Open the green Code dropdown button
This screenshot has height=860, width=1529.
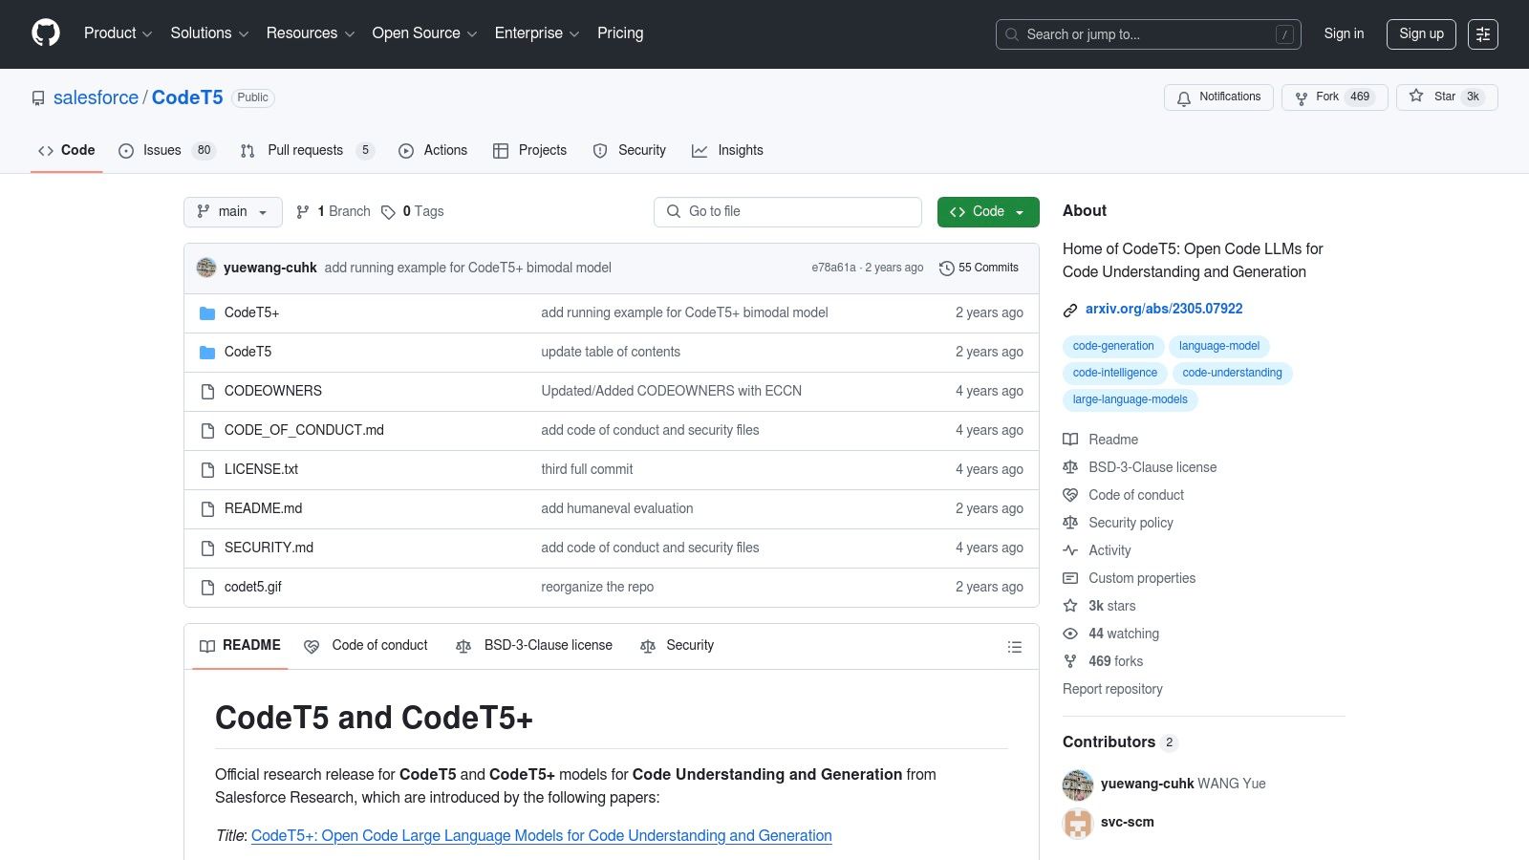point(988,212)
